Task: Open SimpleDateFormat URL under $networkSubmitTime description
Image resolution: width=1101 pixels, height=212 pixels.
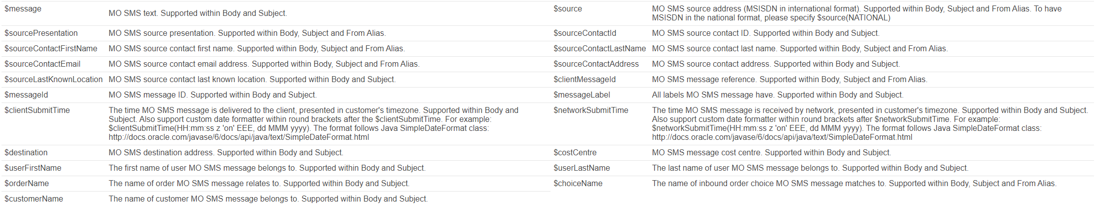Action: [782, 137]
